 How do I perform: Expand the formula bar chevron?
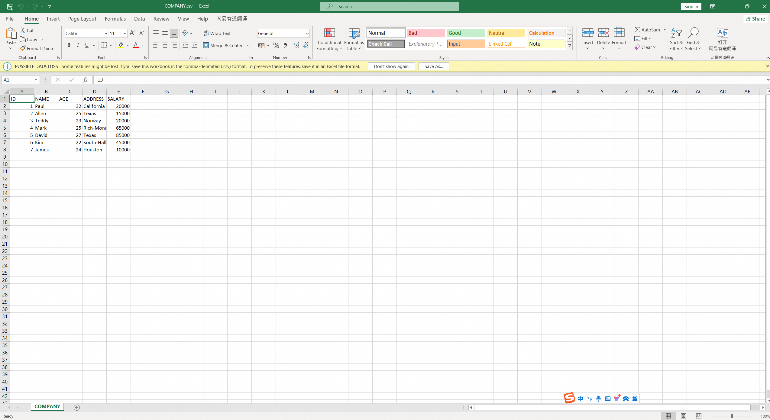(x=768, y=80)
